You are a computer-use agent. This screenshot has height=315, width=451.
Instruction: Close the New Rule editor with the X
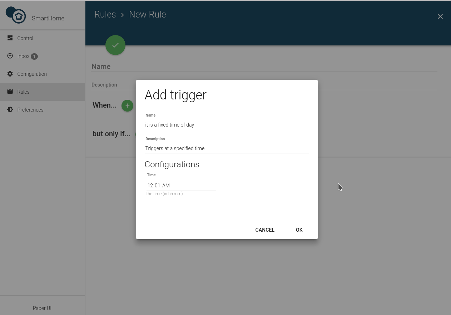pyautogui.click(x=440, y=16)
